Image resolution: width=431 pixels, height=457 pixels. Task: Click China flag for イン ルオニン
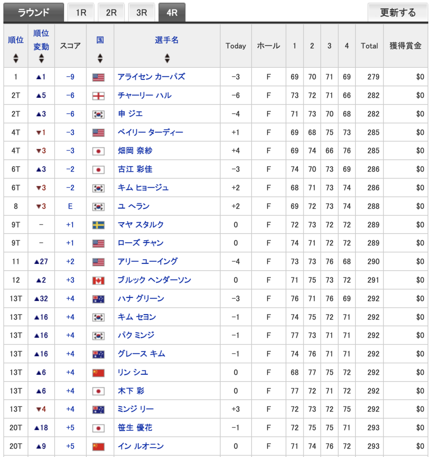tap(98, 447)
